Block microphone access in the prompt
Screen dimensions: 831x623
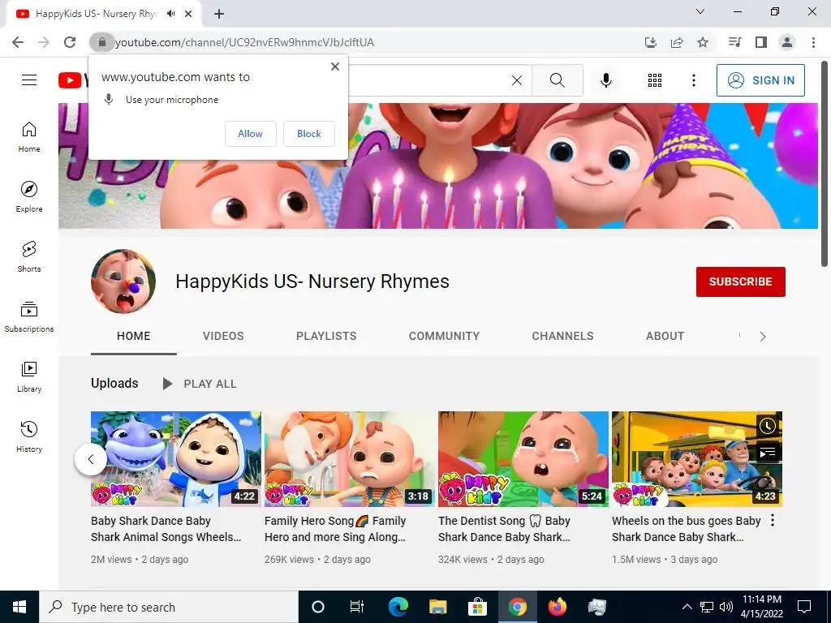point(308,134)
